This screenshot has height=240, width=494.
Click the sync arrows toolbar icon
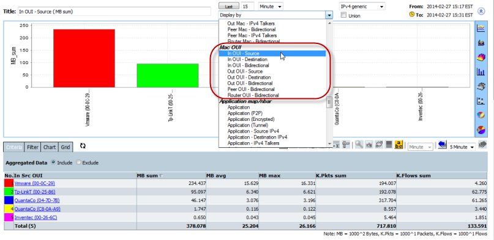[x=379, y=145]
